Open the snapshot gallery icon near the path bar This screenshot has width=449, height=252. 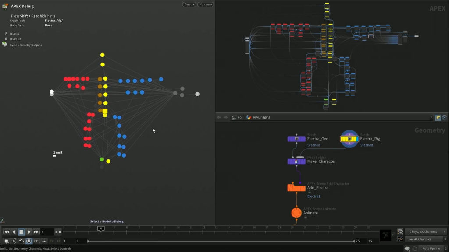(x=437, y=117)
